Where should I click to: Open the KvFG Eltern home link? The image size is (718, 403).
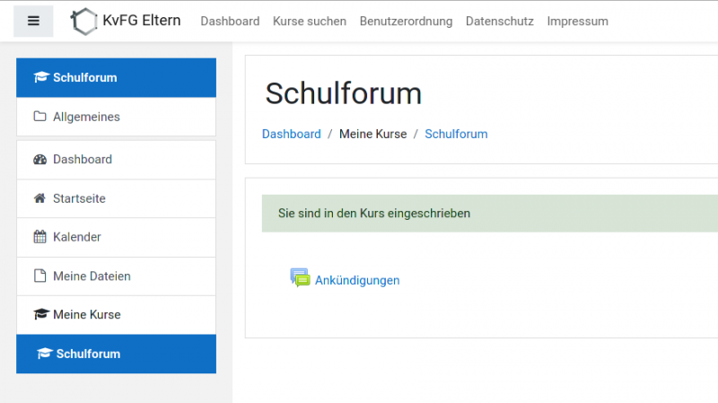[141, 21]
